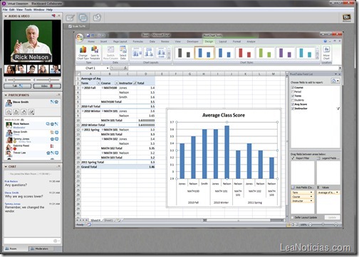Viewport: 359px width, 257px height.
Task: Click the Save icon in Excel title bar
Action: (x=88, y=35)
